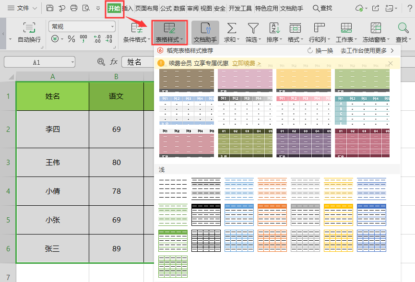The image size is (415, 282).
Task: Open the 文件 file menu dropdown
Action: (35, 8)
